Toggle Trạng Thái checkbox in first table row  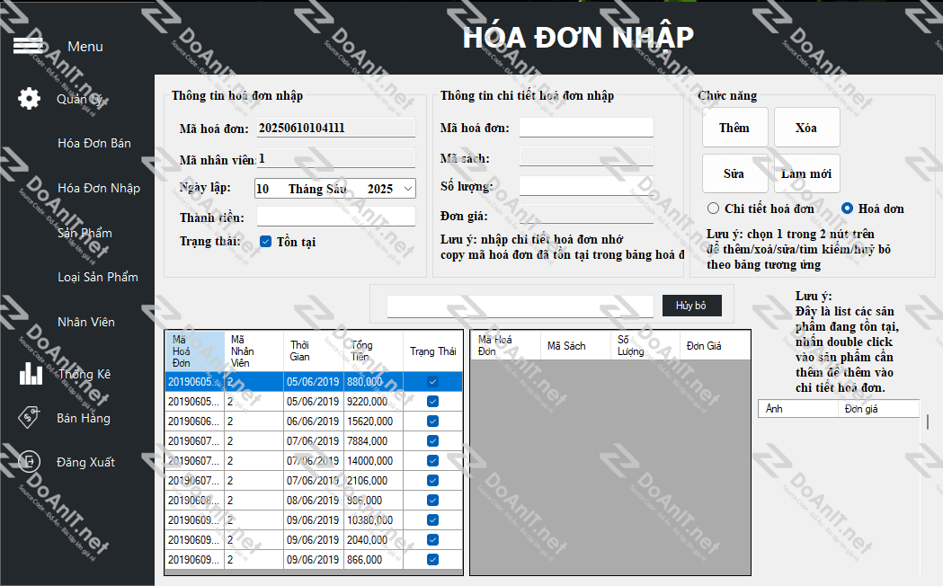click(433, 382)
